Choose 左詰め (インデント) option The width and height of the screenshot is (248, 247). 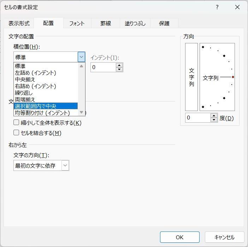(46, 73)
